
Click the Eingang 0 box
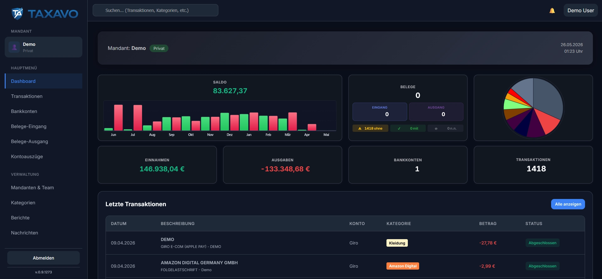pyautogui.click(x=380, y=111)
